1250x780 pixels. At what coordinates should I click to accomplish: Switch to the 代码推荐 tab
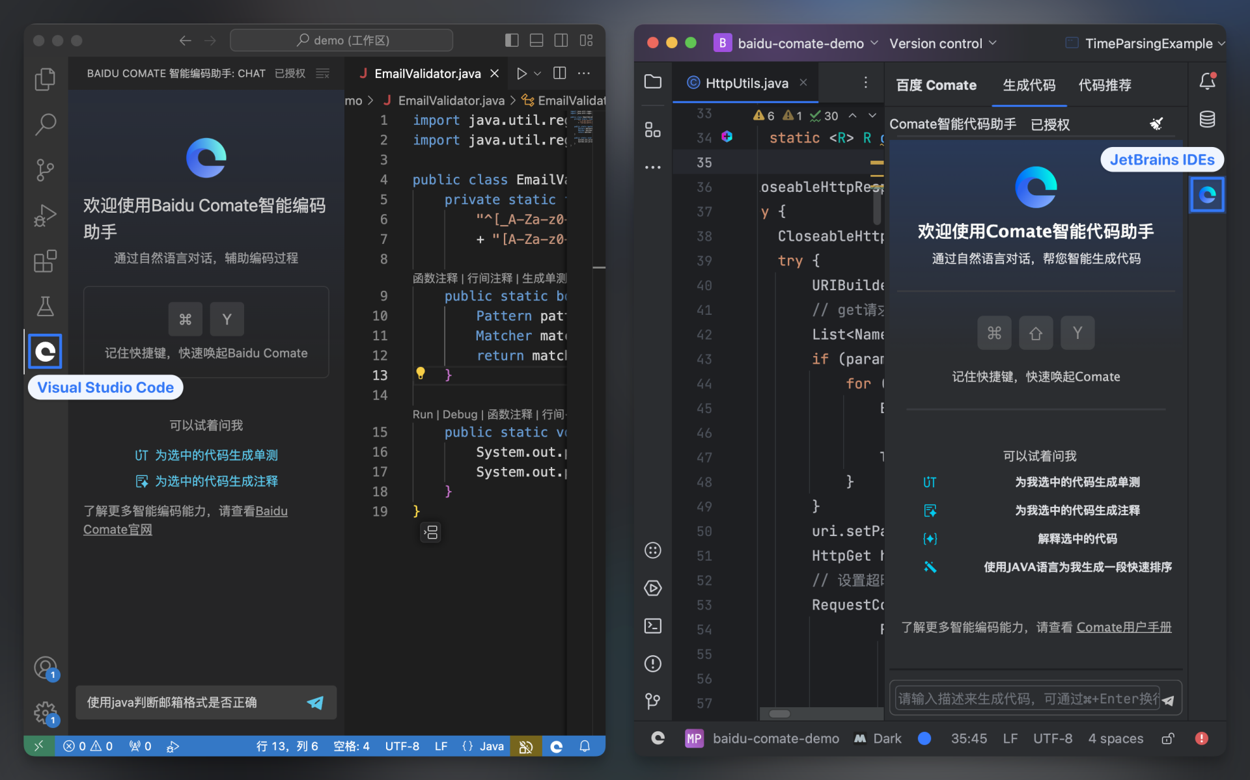pos(1104,85)
